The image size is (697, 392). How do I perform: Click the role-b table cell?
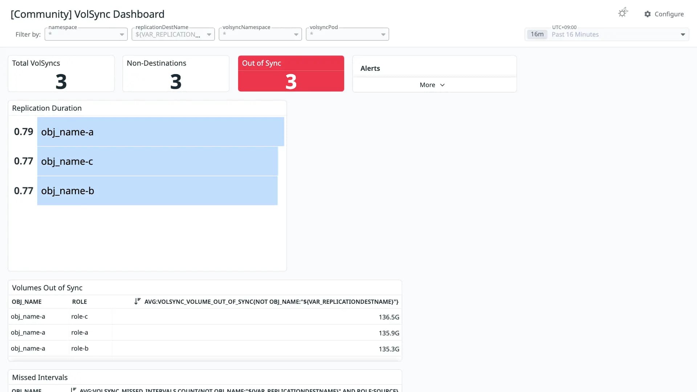tap(80, 348)
